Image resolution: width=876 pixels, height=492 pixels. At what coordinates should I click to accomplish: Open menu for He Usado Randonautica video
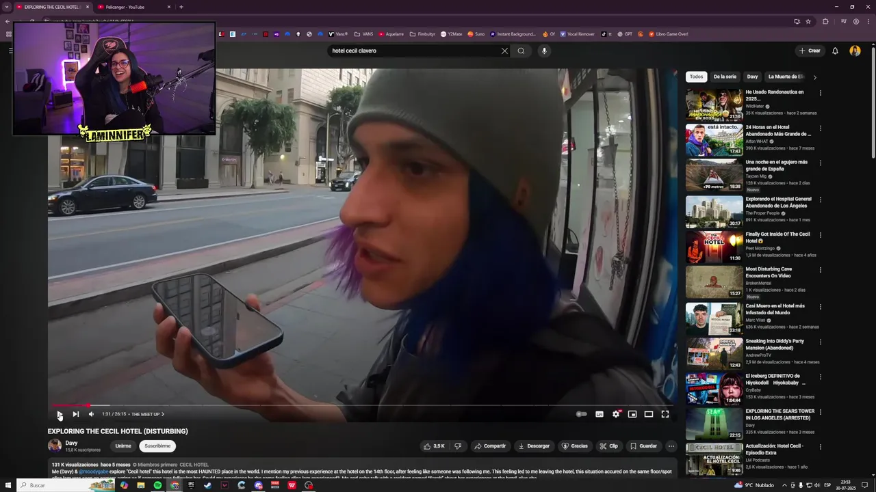coord(820,93)
